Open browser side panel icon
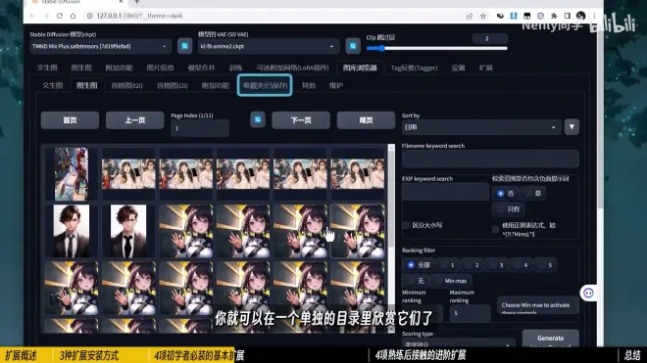 click(x=568, y=16)
